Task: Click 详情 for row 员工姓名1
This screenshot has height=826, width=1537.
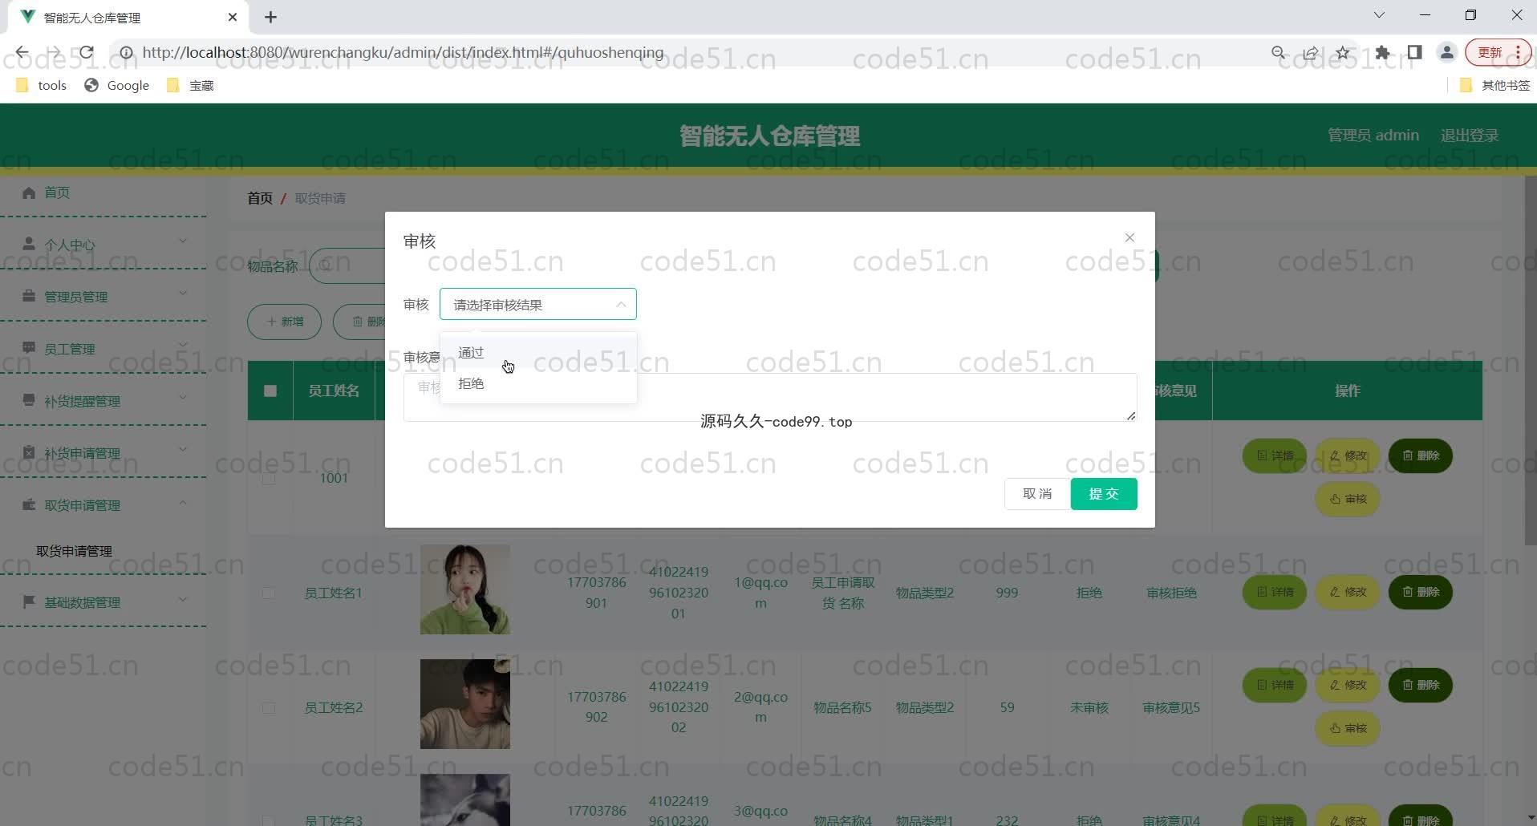Action: [1275, 592]
